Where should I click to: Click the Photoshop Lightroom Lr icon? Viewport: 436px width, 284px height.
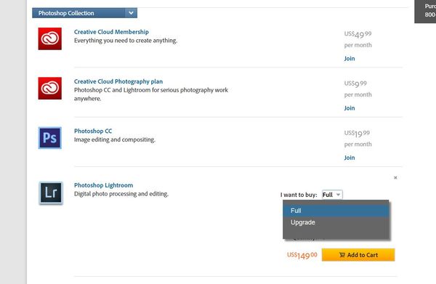[x=51, y=193]
